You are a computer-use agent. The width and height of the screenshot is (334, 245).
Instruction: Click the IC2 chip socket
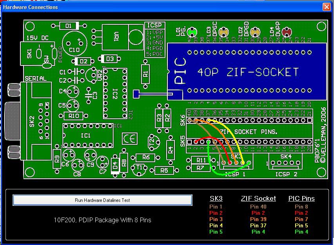click(115, 93)
